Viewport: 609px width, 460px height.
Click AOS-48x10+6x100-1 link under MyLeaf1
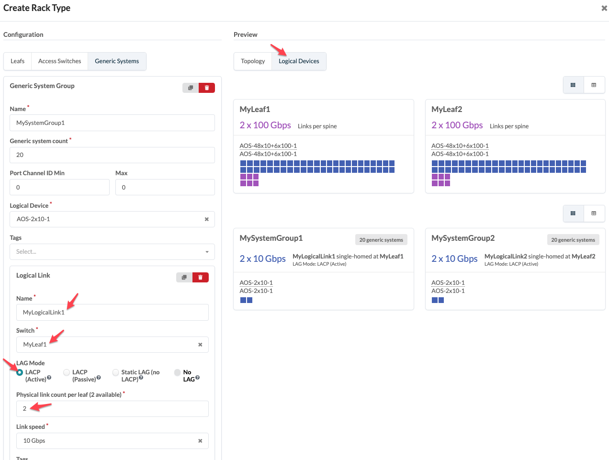tap(268, 146)
